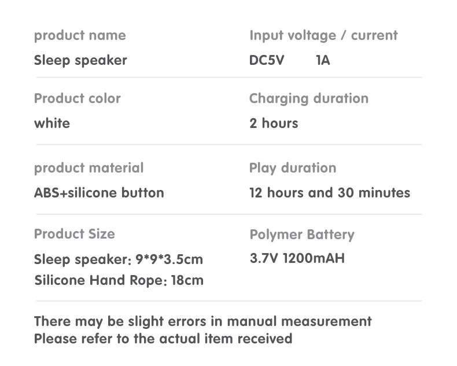Screen dimensions: 457x366
Task: Select the "2 hours" charging value
Action: (x=274, y=123)
